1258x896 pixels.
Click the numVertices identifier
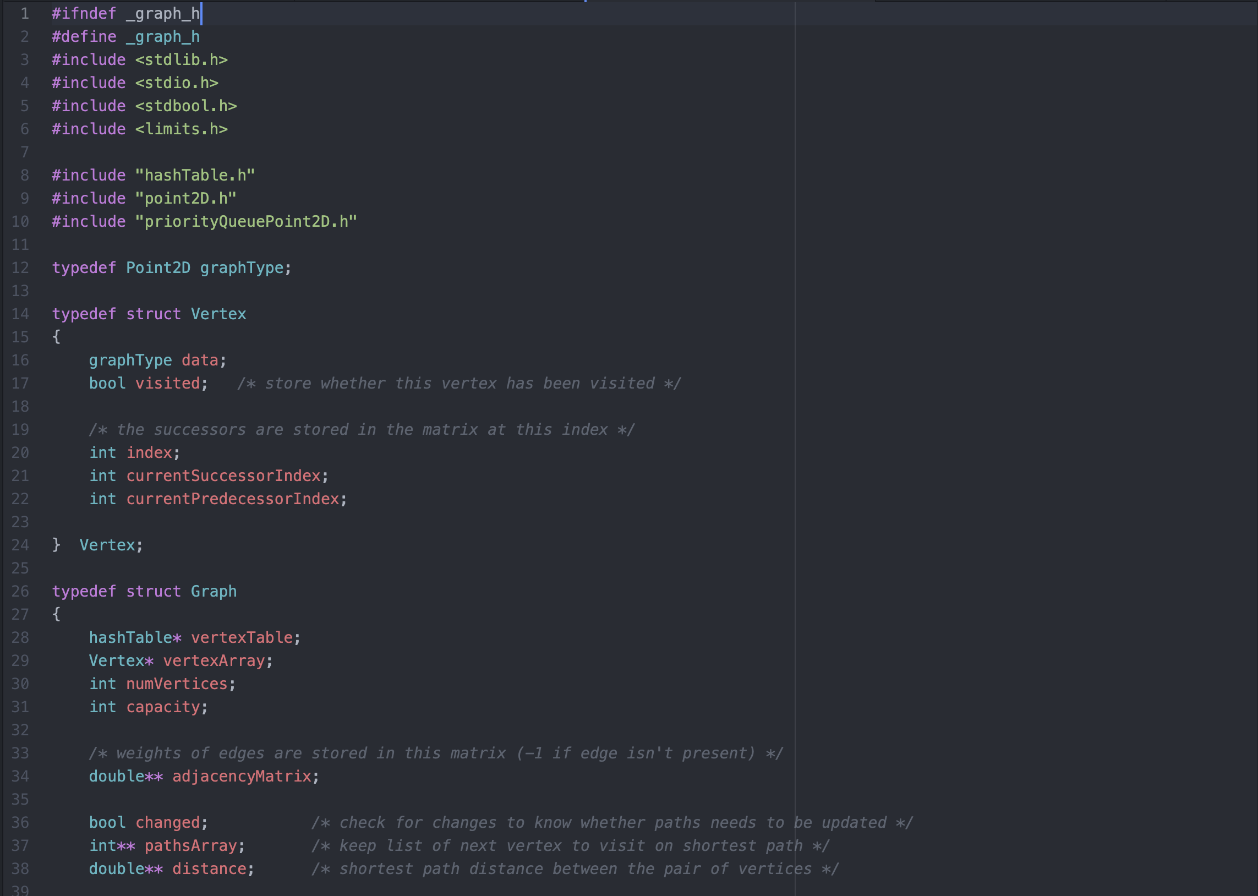177,684
